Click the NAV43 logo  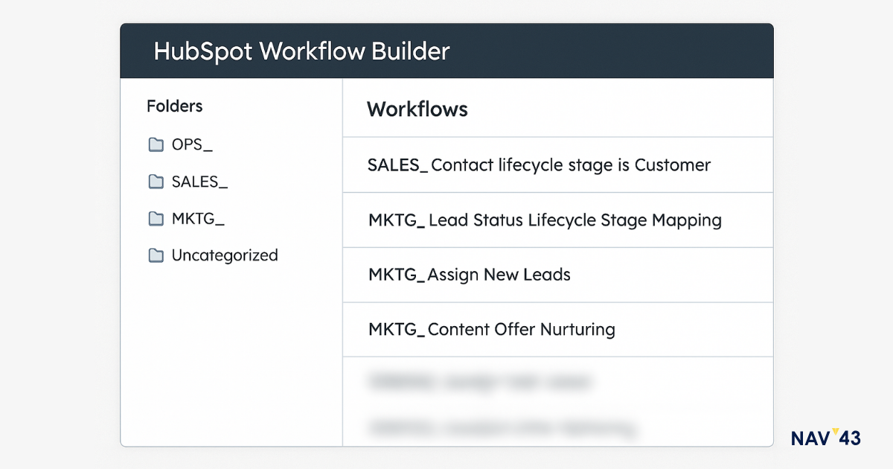click(x=825, y=438)
